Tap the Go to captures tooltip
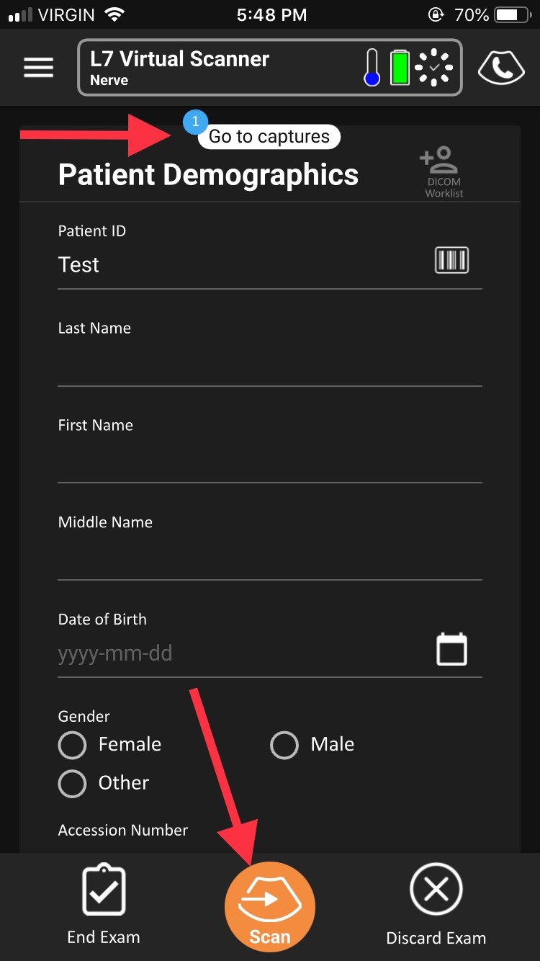Viewport: 540px width, 961px height. pos(269,136)
